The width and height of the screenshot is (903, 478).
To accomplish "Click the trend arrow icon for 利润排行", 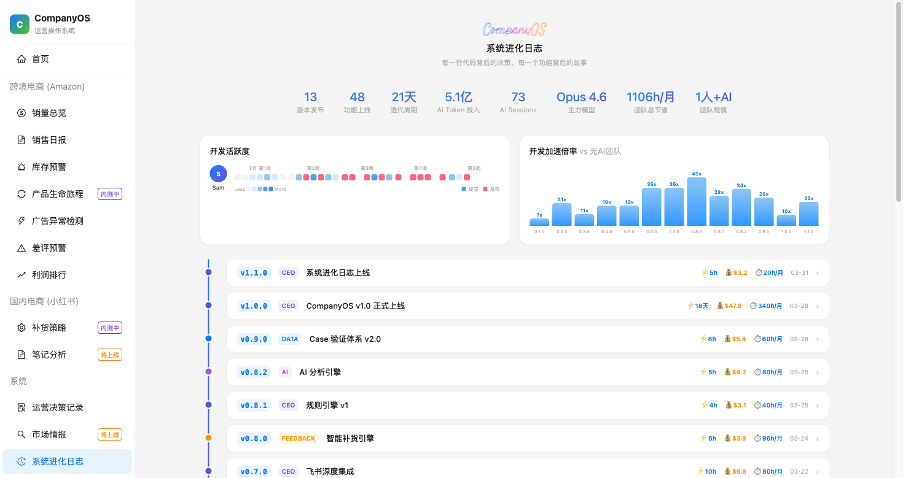I will click(21, 275).
